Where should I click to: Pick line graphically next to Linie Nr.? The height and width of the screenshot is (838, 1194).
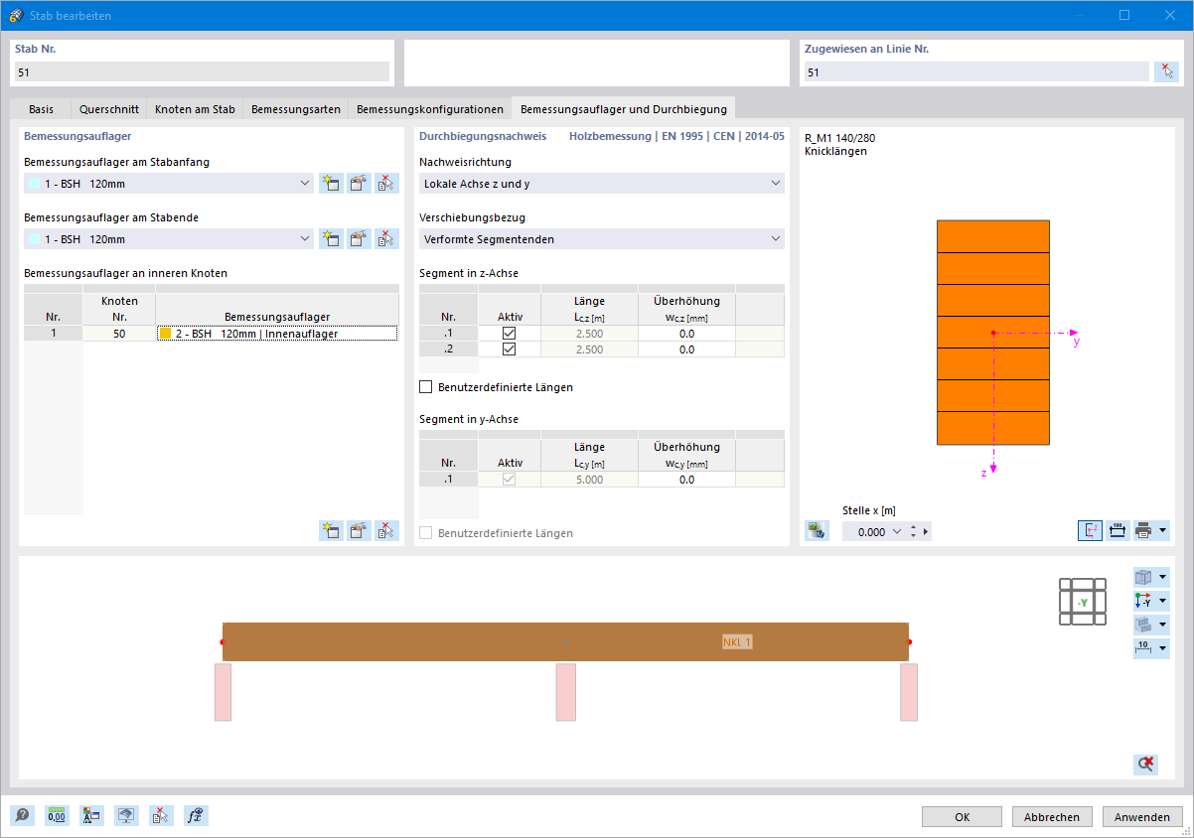click(x=1166, y=71)
